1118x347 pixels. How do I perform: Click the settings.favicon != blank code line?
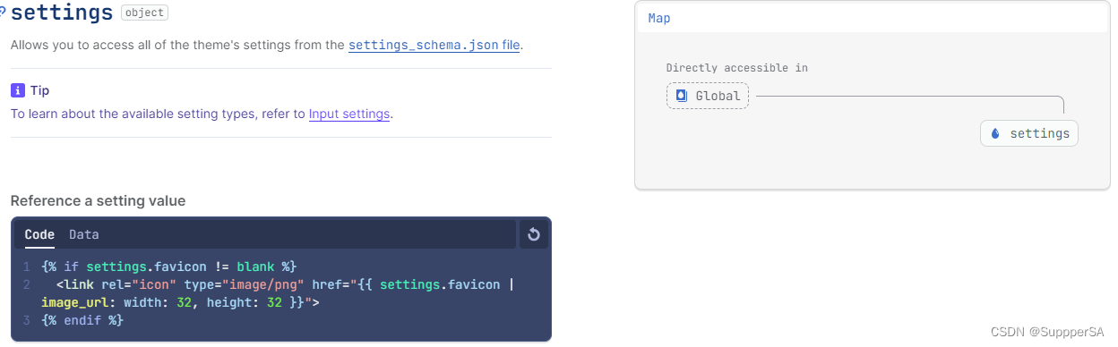click(x=168, y=267)
